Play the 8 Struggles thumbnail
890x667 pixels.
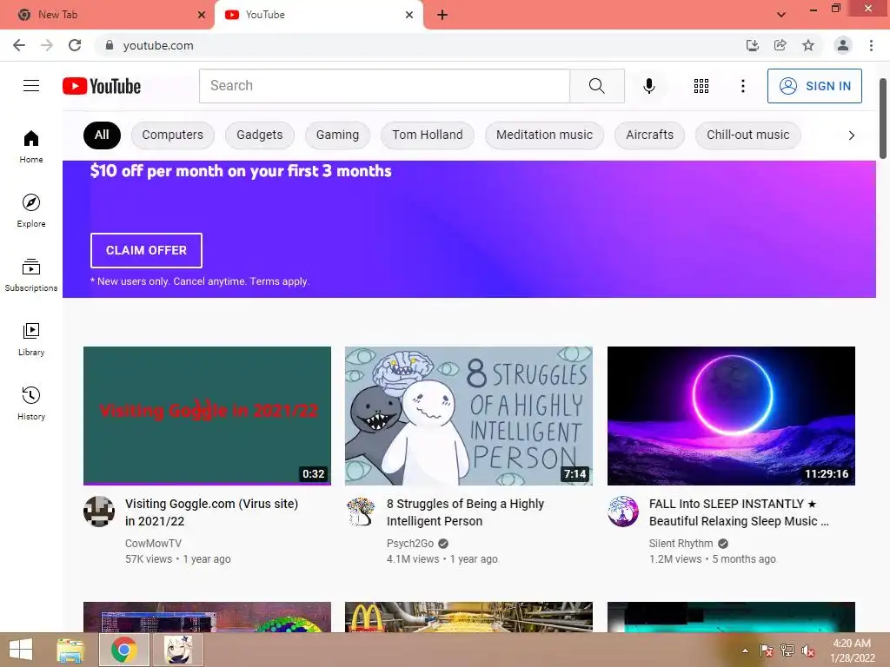(468, 416)
